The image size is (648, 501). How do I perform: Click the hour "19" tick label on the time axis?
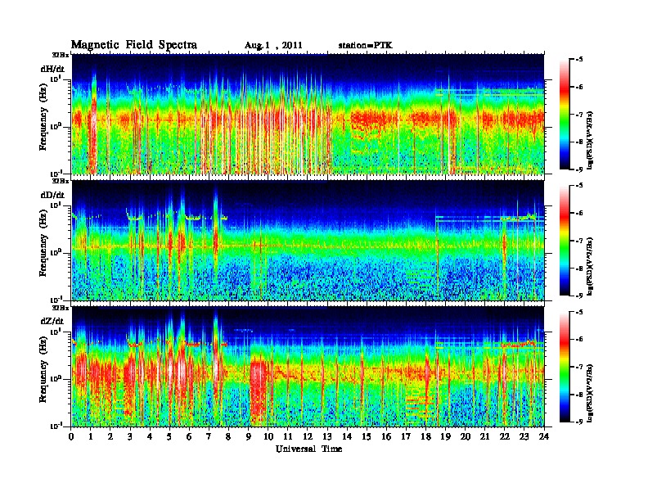(x=445, y=436)
